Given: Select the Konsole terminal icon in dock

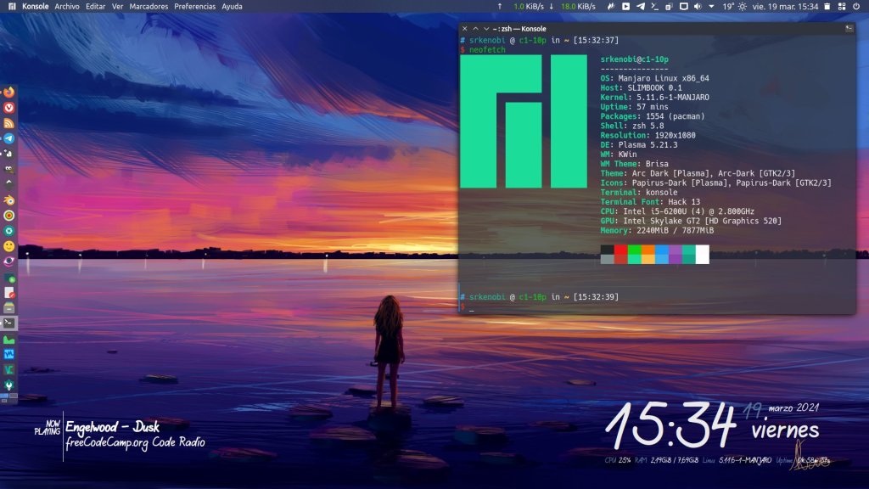Looking at the screenshot, I should coord(9,323).
